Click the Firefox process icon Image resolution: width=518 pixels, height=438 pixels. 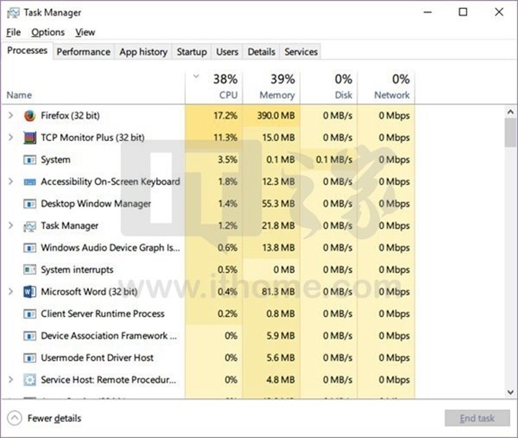30,115
